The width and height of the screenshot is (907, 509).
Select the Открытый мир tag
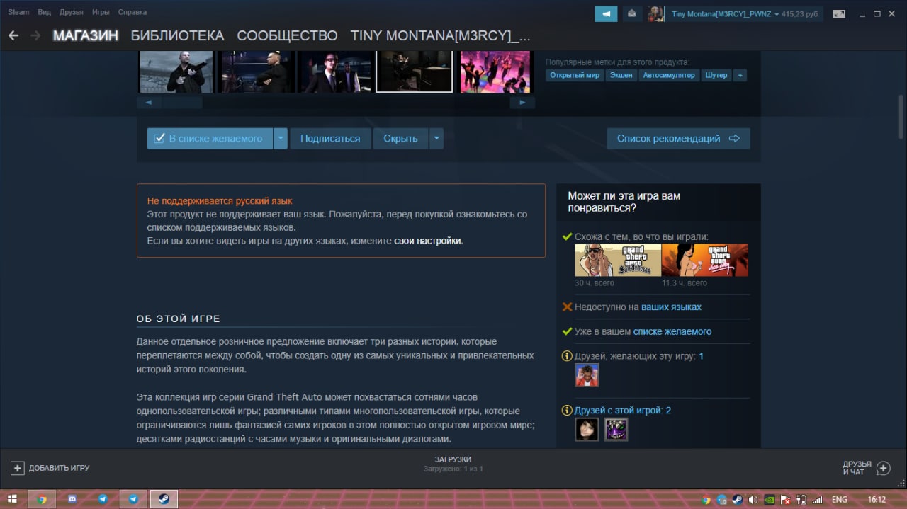coord(574,75)
